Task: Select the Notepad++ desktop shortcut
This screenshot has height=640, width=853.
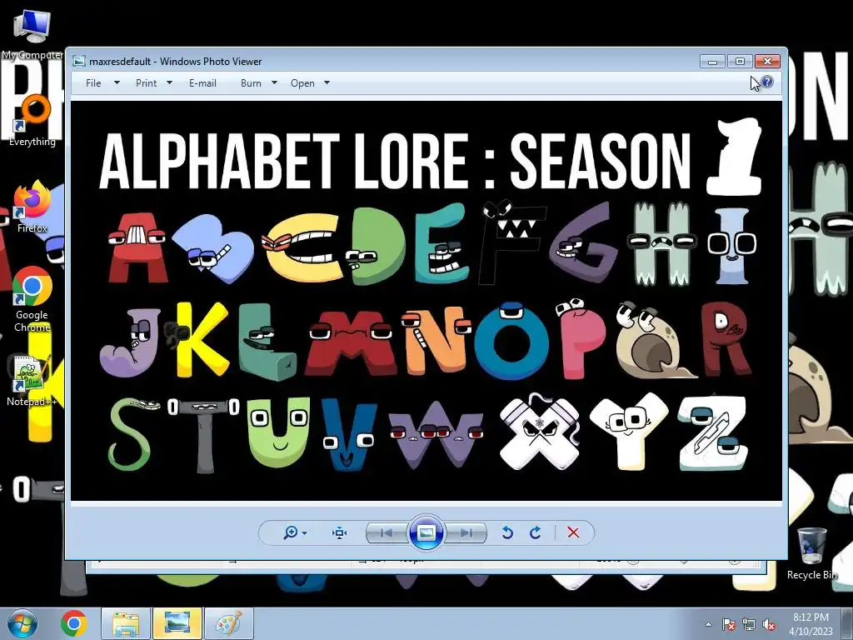Action: tap(32, 381)
